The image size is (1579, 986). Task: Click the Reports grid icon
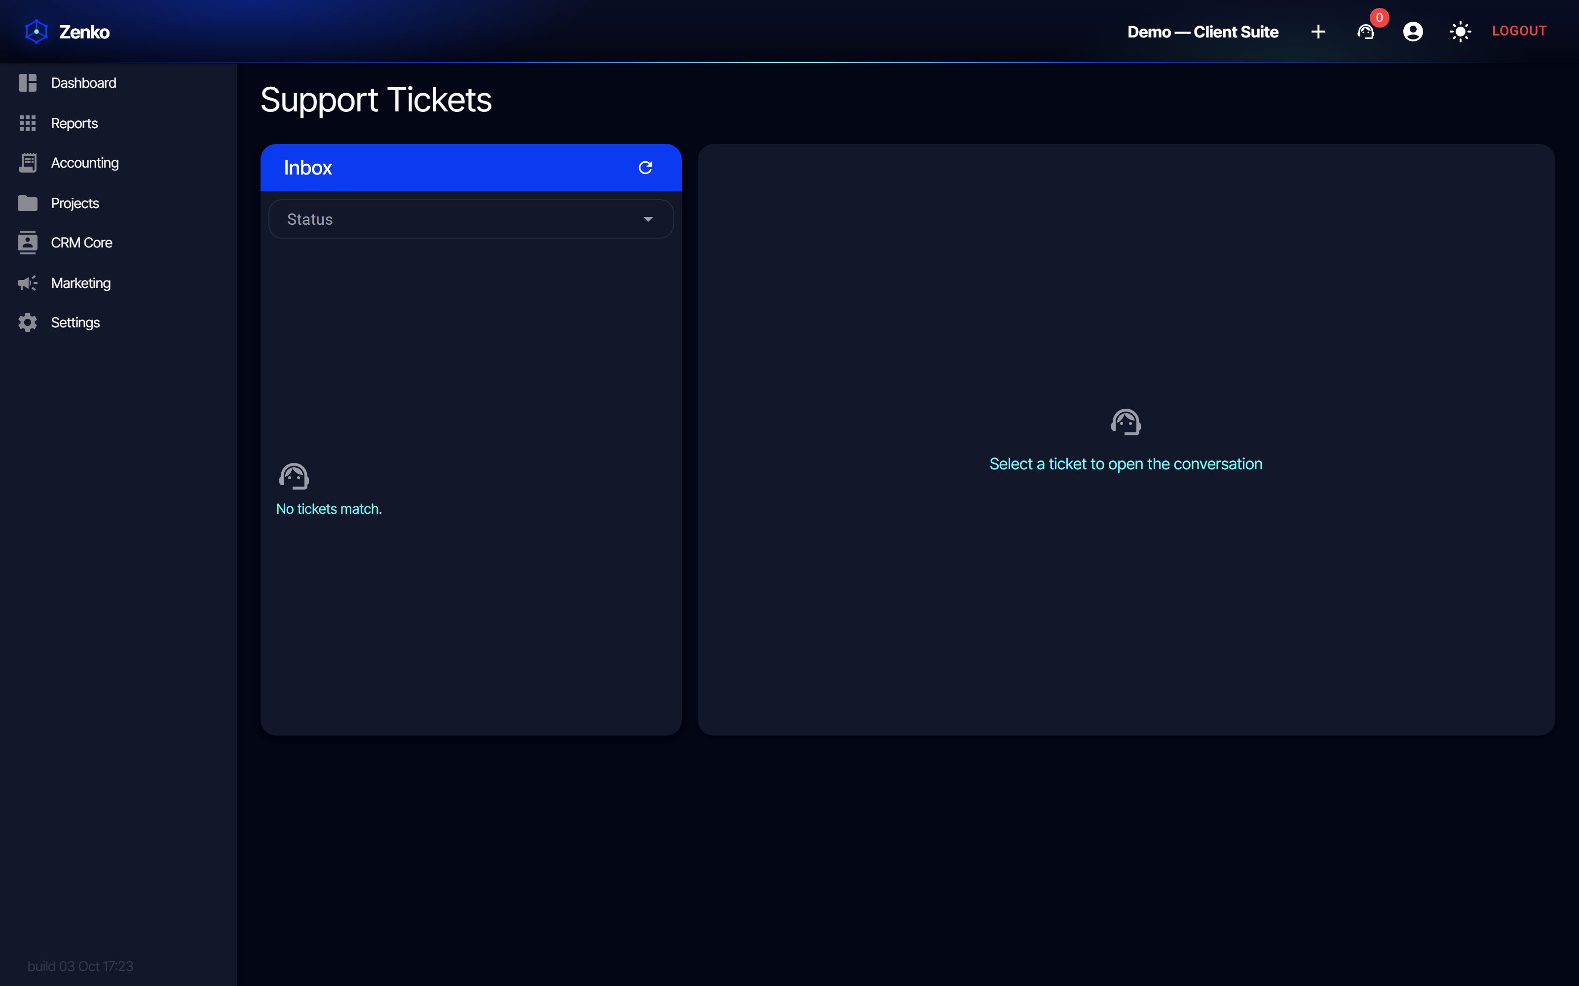click(28, 123)
